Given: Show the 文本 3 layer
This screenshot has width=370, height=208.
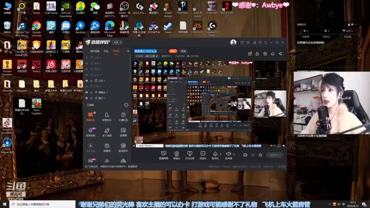Looking at the screenshot, I should pos(86,86).
